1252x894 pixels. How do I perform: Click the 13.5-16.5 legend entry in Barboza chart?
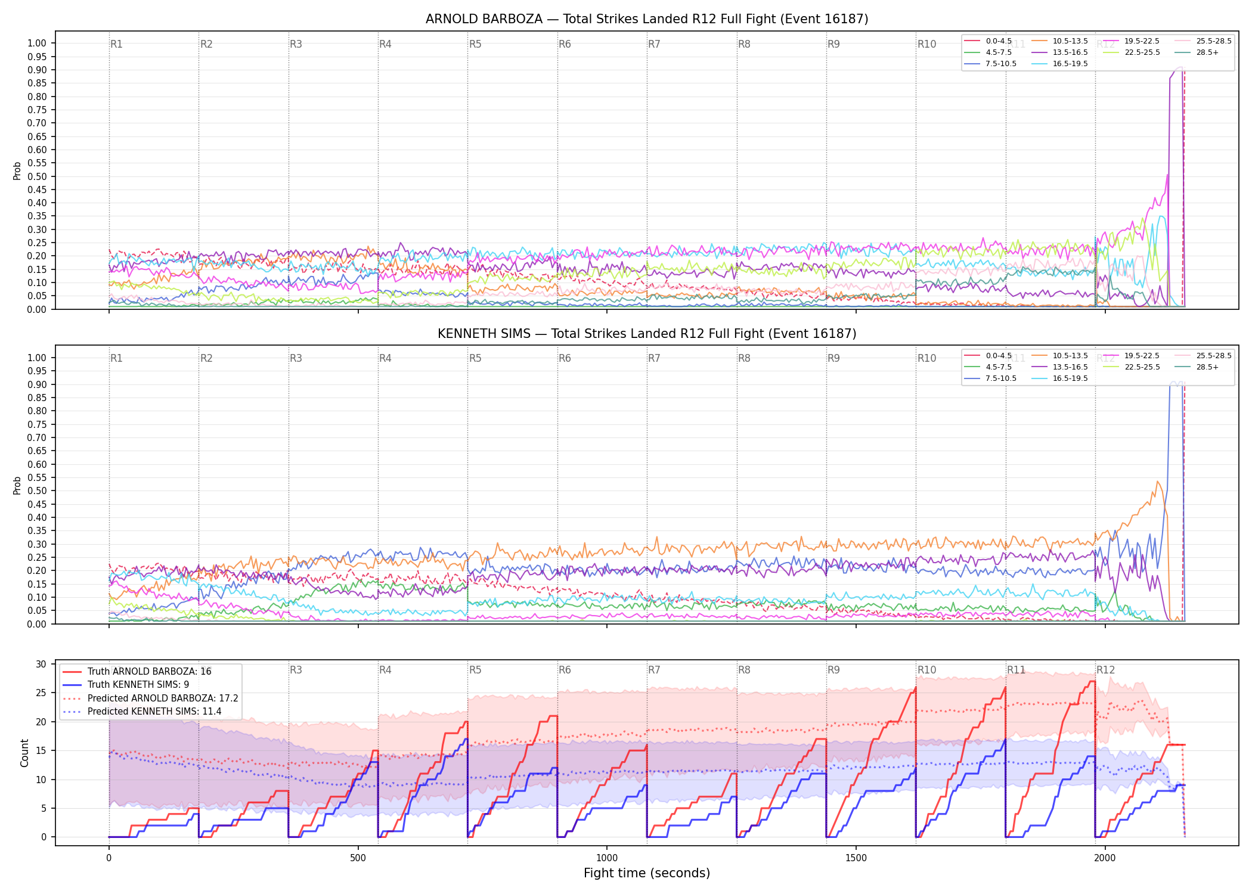point(1059,52)
